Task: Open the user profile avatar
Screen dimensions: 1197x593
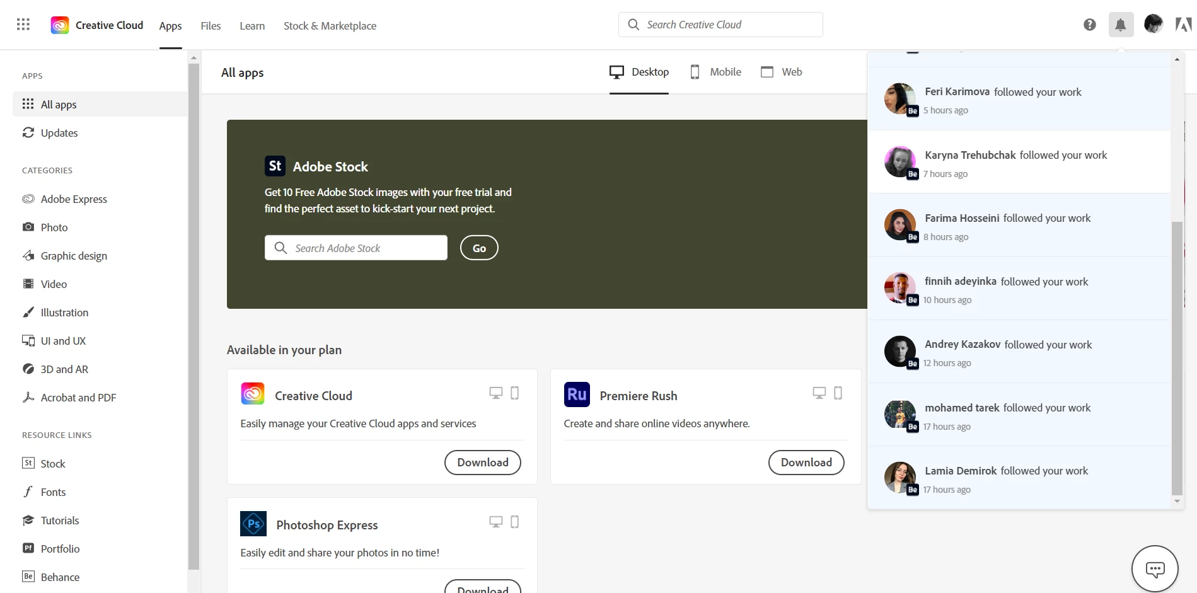Action: tap(1154, 24)
